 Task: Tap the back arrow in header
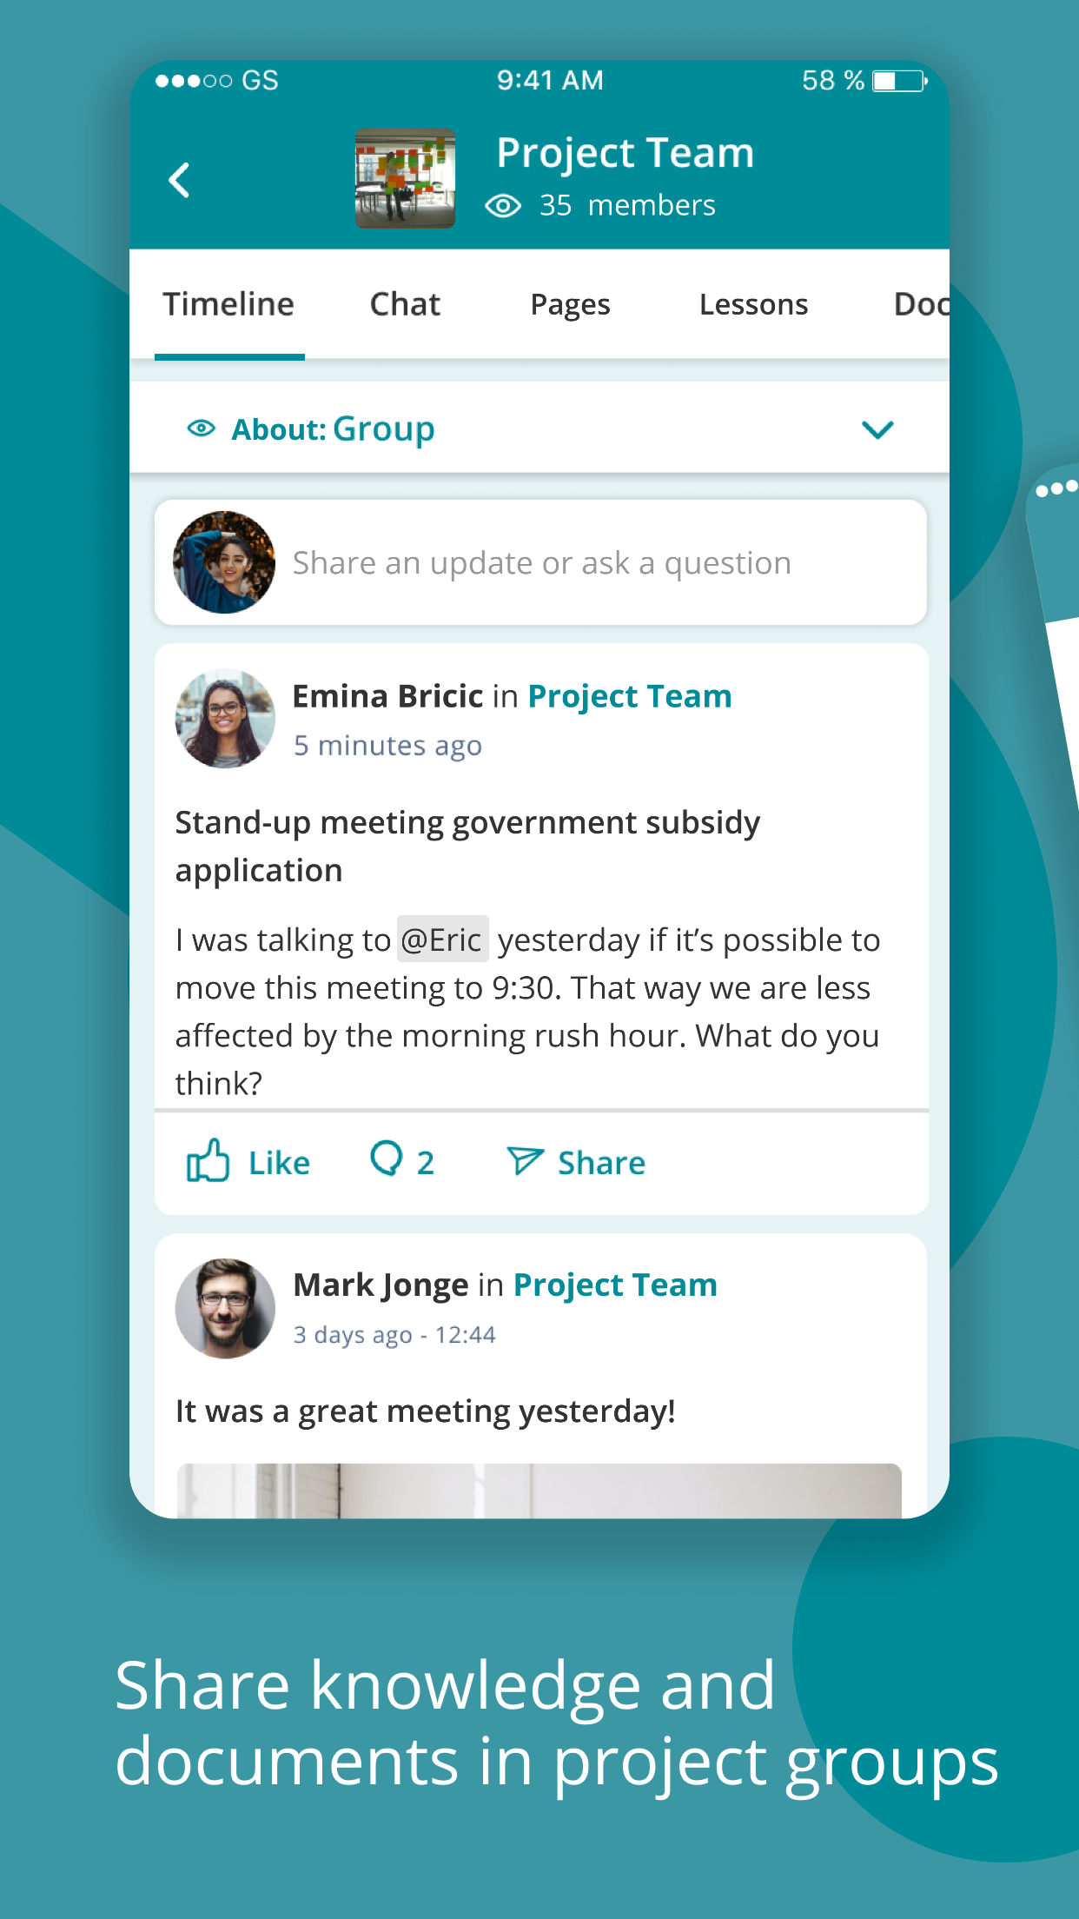180,180
